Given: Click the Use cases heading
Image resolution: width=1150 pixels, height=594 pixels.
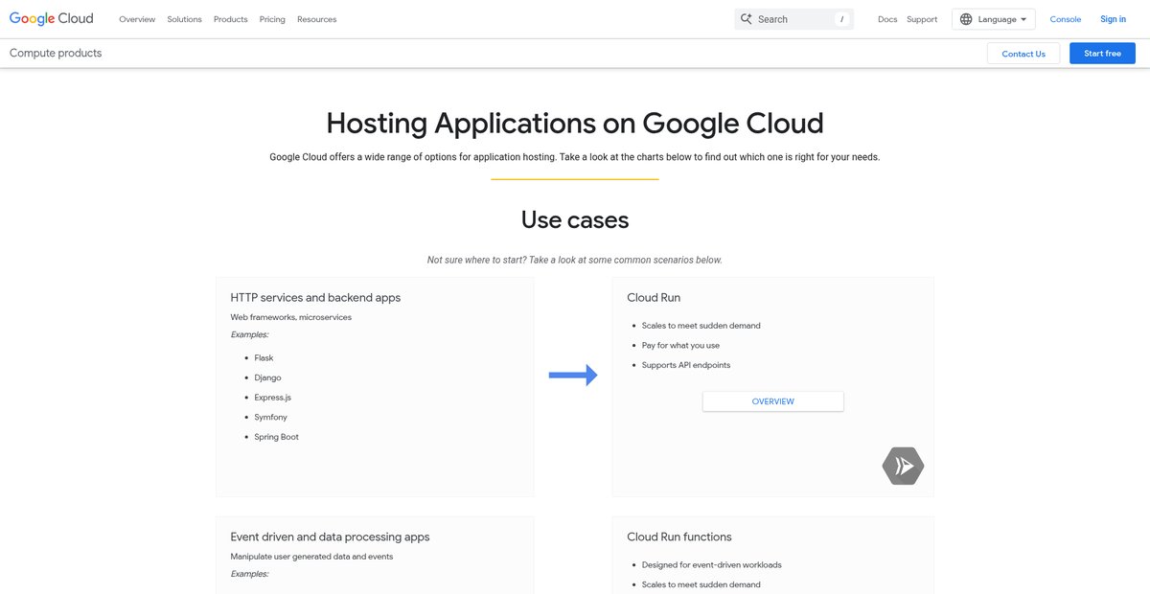Looking at the screenshot, I should pos(575,219).
